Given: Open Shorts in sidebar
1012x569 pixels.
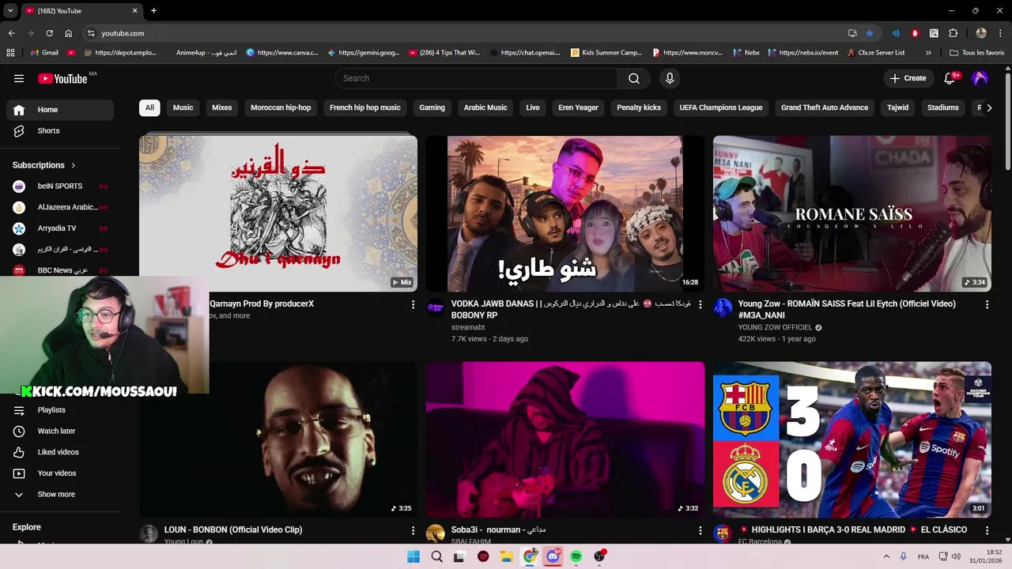Looking at the screenshot, I should (60, 131).
